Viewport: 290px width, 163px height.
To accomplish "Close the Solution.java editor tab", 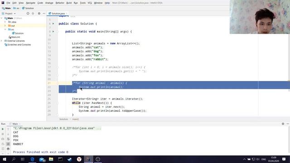I will 67,14.
